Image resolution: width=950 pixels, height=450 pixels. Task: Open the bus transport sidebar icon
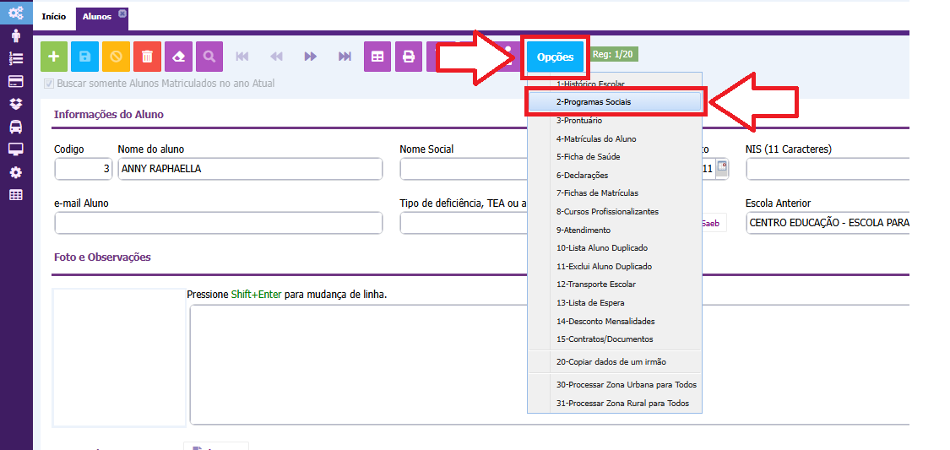[x=15, y=127]
